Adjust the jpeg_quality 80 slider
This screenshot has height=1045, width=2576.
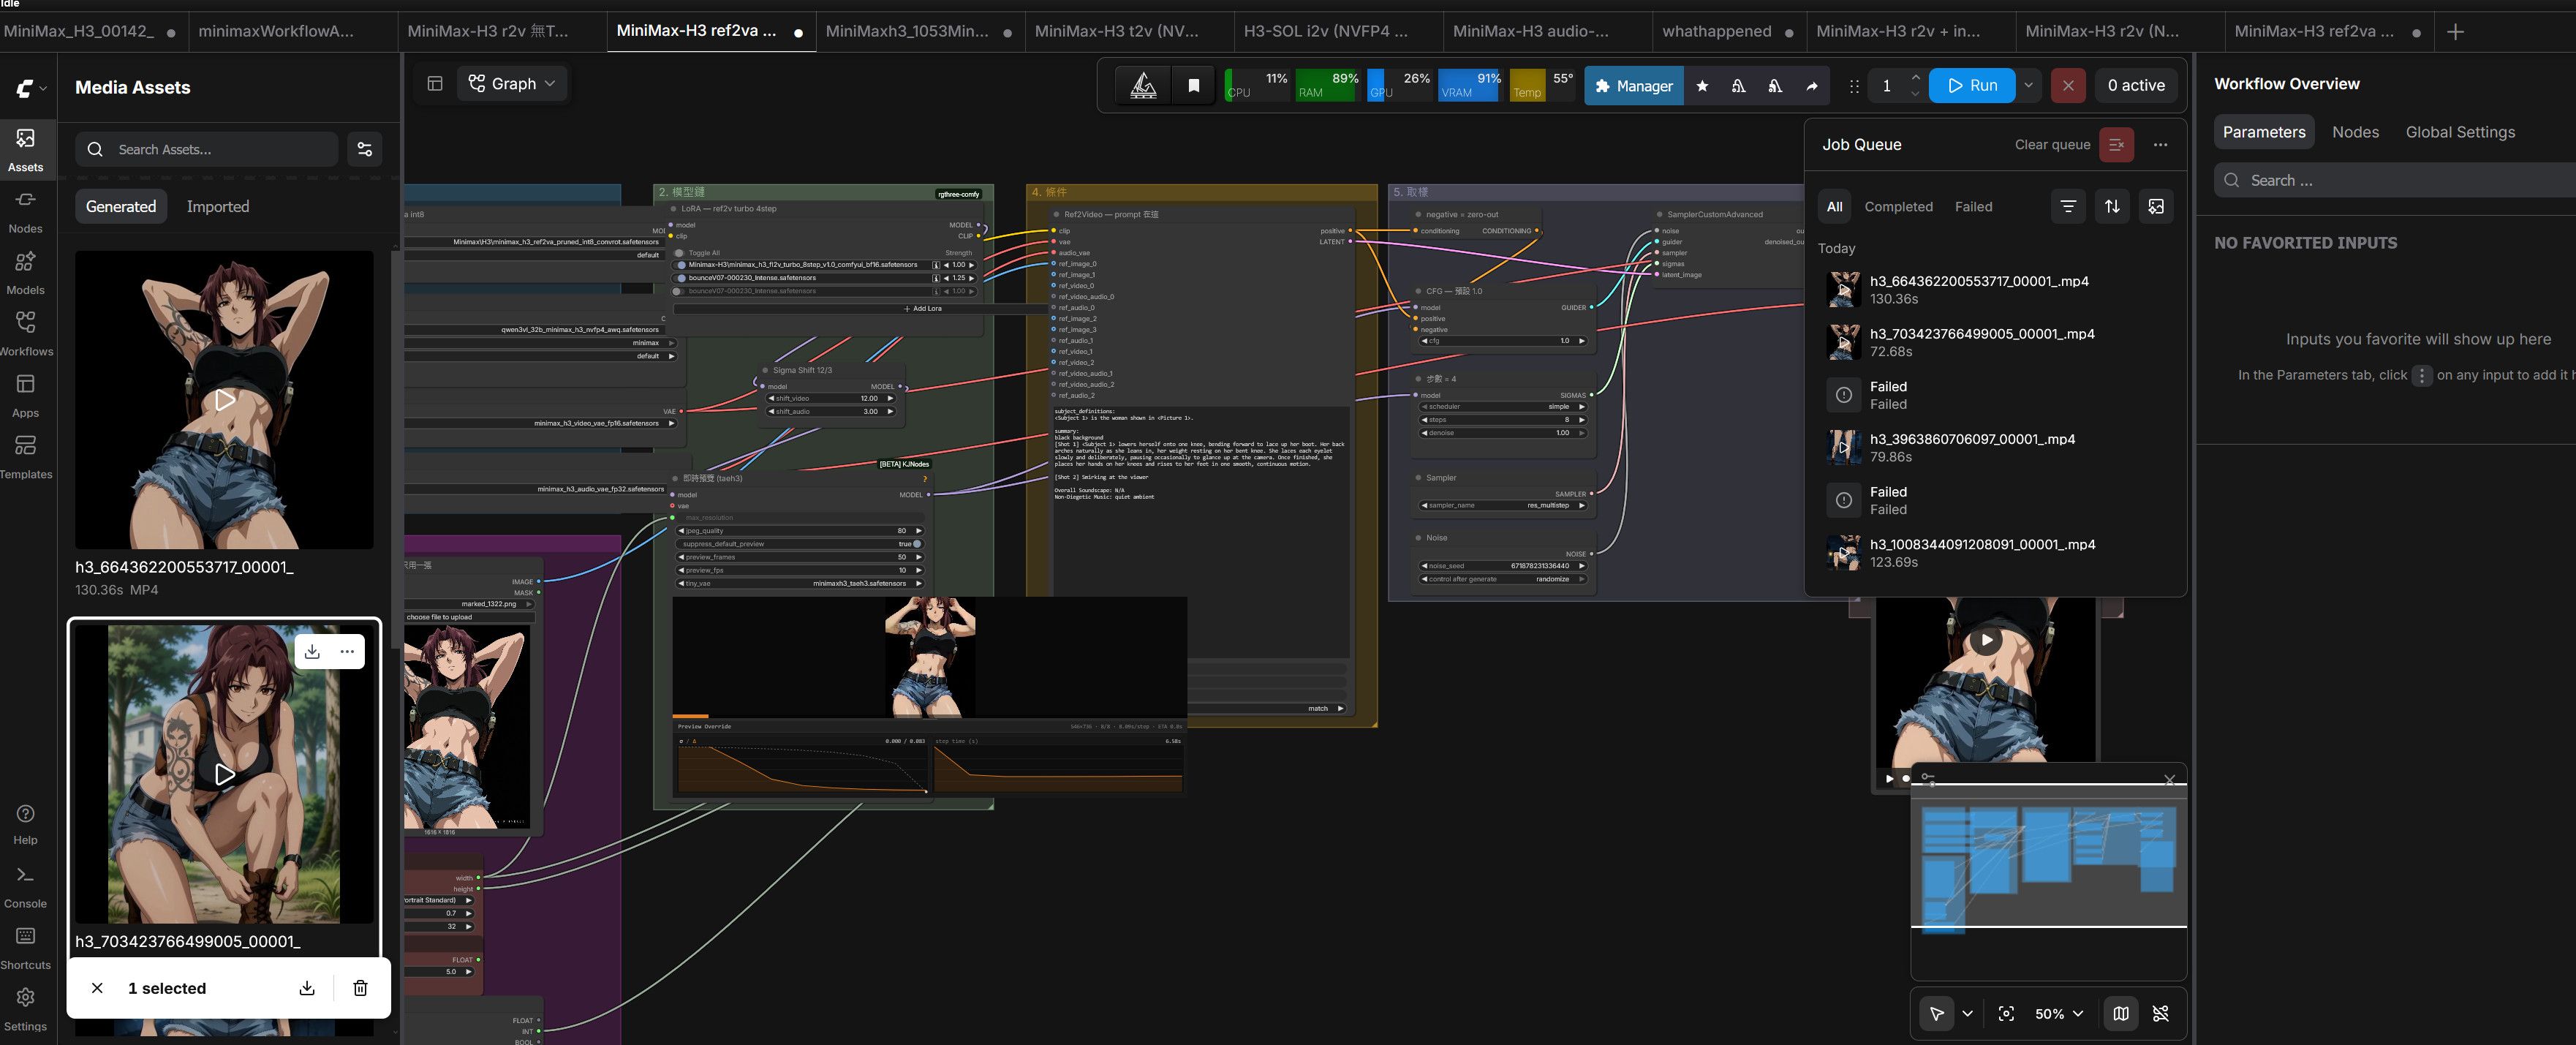point(800,531)
